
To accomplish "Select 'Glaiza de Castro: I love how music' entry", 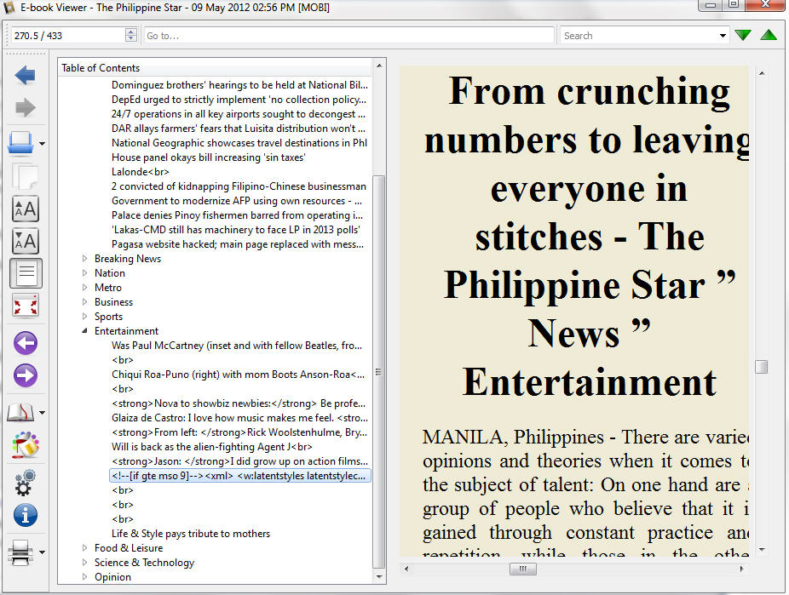I will [x=239, y=418].
